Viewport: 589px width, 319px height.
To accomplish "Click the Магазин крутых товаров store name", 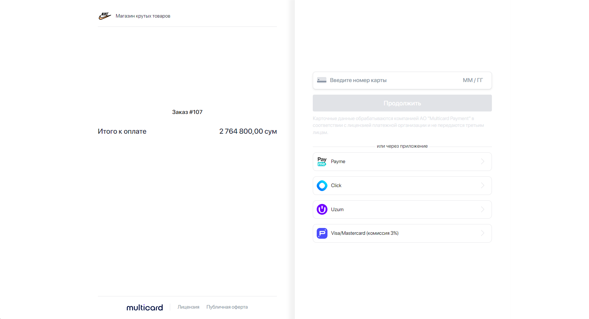I will pyautogui.click(x=143, y=16).
